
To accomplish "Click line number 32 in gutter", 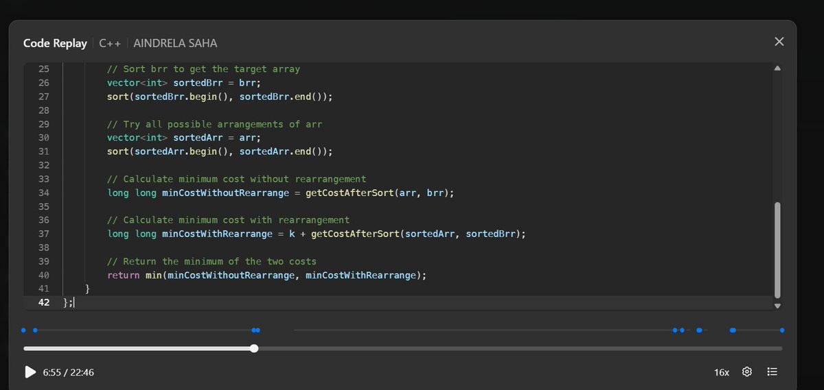I will click(43, 165).
